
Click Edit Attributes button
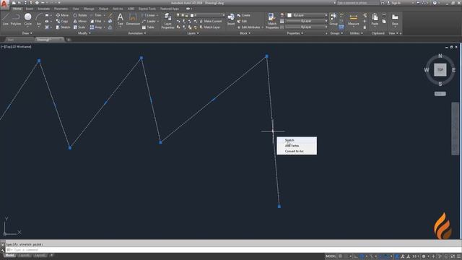(249, 27)
